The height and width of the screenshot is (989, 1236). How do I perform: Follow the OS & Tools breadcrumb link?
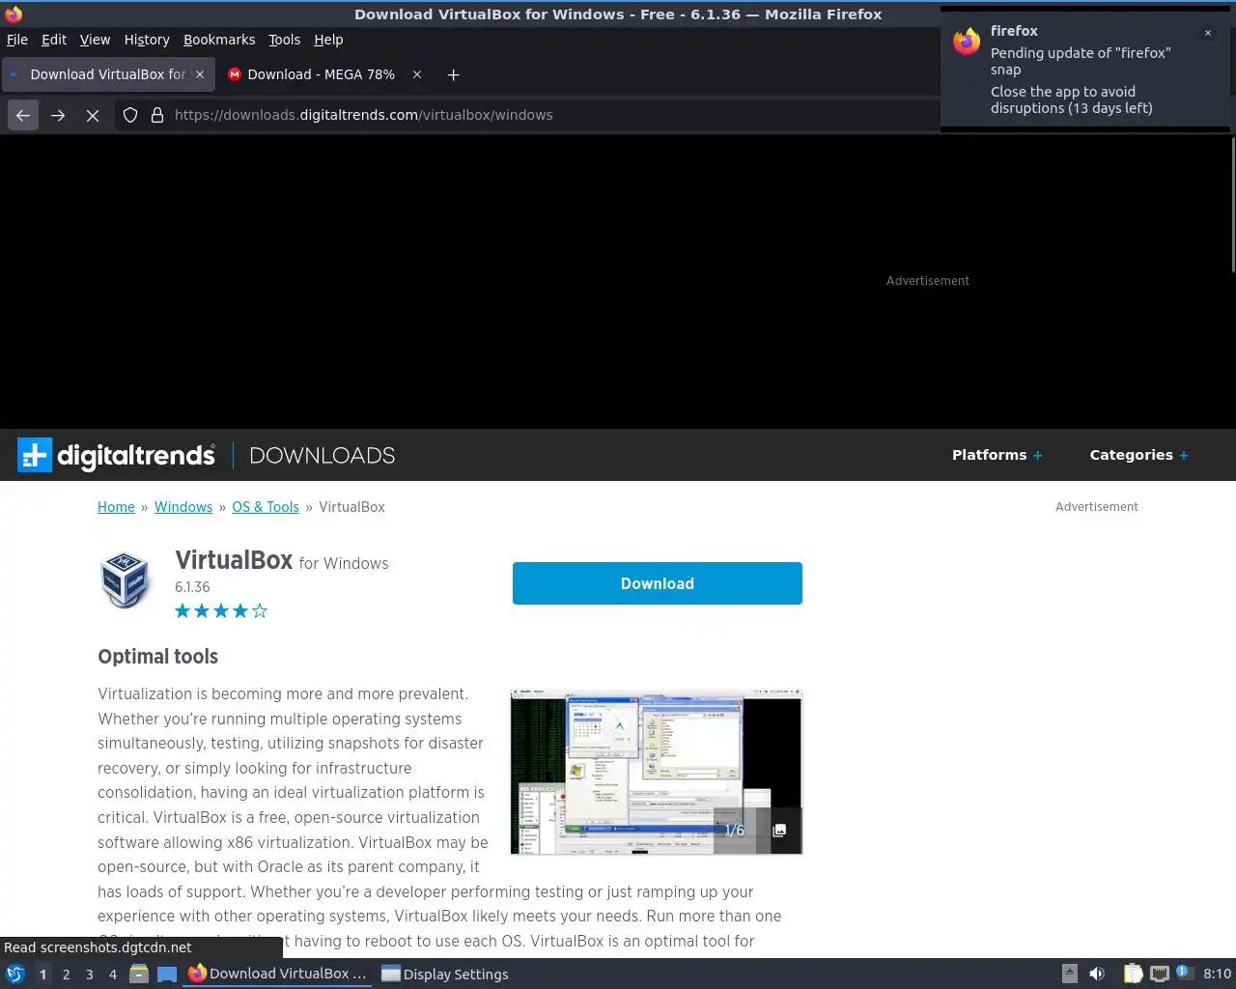[266, 507]
